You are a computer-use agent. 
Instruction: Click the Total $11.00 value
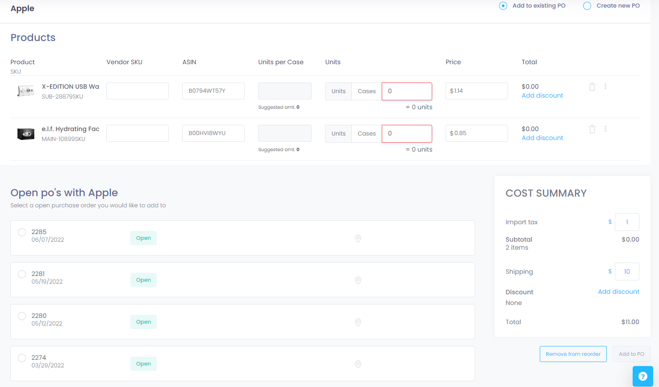tap(630, 322)
